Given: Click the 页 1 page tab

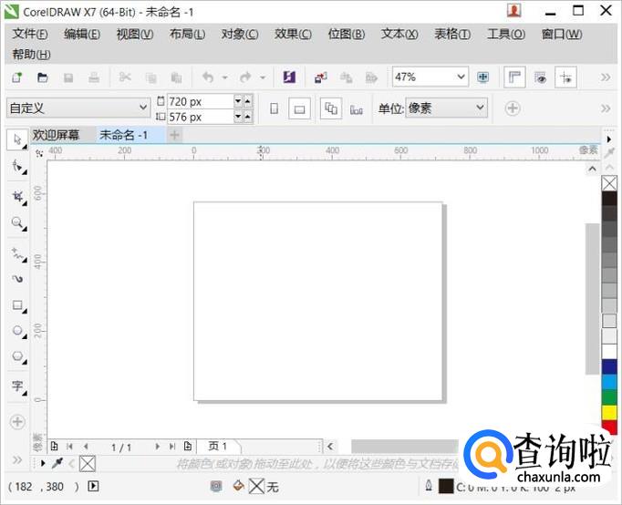Looking at the screenshot, I should 218,447.
